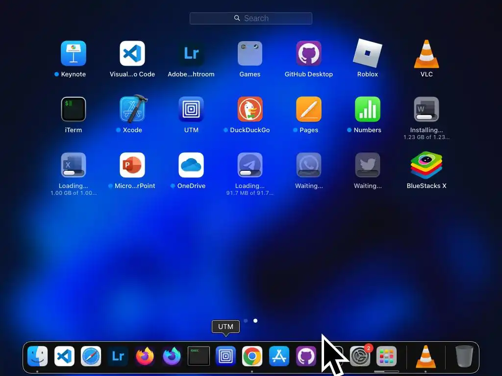Click the "1.23 GB of 1.23..." install status
This screenshot has height=376, width=502.
427,137
